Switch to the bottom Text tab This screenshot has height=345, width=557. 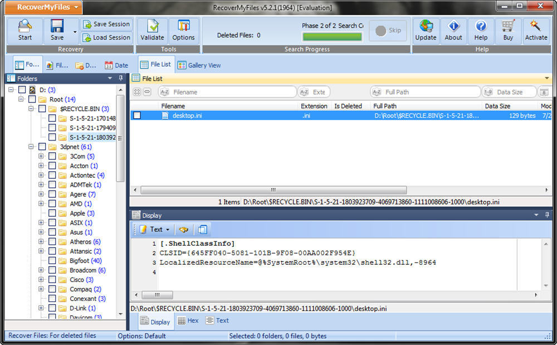(217, 320)
